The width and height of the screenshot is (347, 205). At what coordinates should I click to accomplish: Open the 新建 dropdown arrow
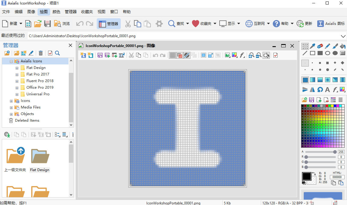tap(21, 24)
